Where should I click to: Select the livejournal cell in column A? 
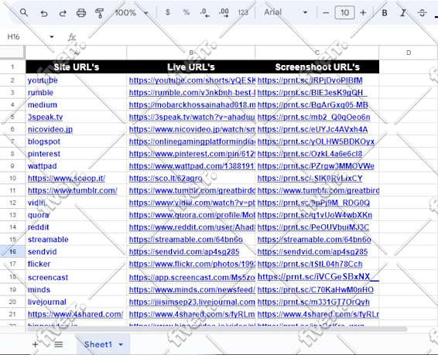point(76,302)
